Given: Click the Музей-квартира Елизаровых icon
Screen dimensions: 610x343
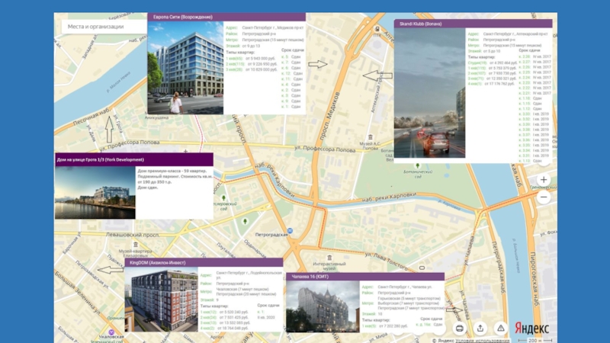Looking at the screenshot, I should pos(136,245).
